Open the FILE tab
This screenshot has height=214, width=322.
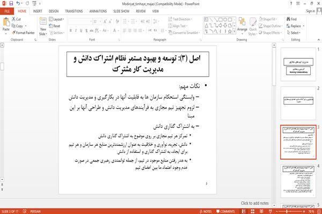pos(7,11)
